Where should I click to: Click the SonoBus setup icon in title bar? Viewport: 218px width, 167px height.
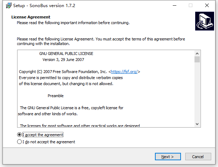(6, 6)
